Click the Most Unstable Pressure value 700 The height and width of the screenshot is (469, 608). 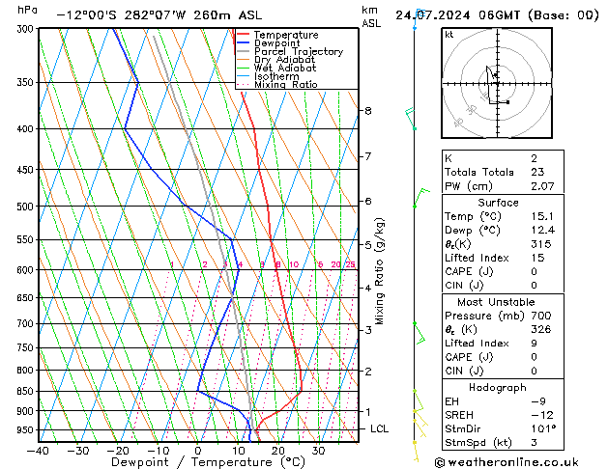(x=541, y=316)
